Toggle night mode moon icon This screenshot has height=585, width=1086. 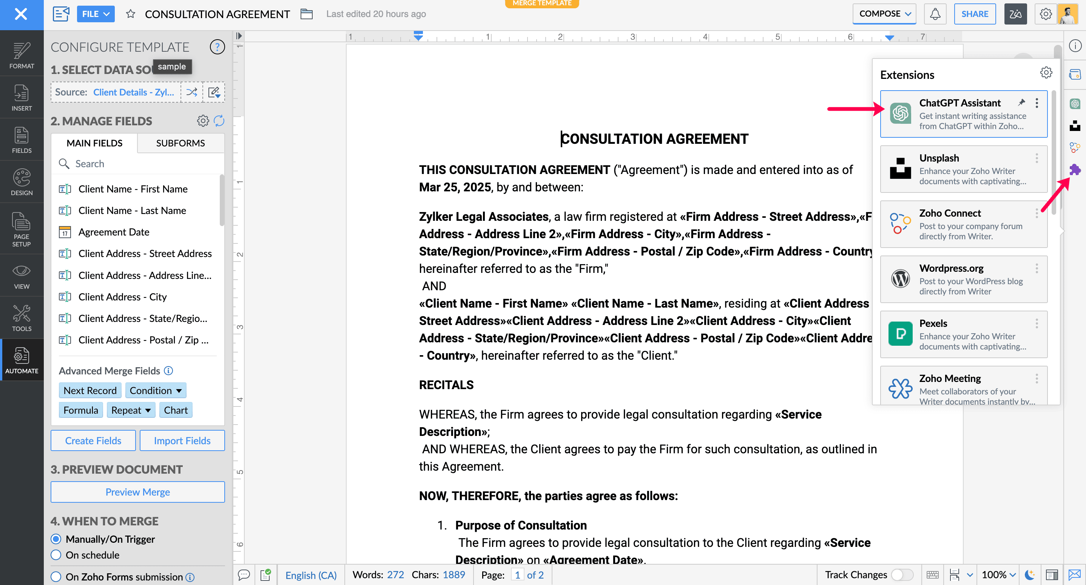point(1030,574)
